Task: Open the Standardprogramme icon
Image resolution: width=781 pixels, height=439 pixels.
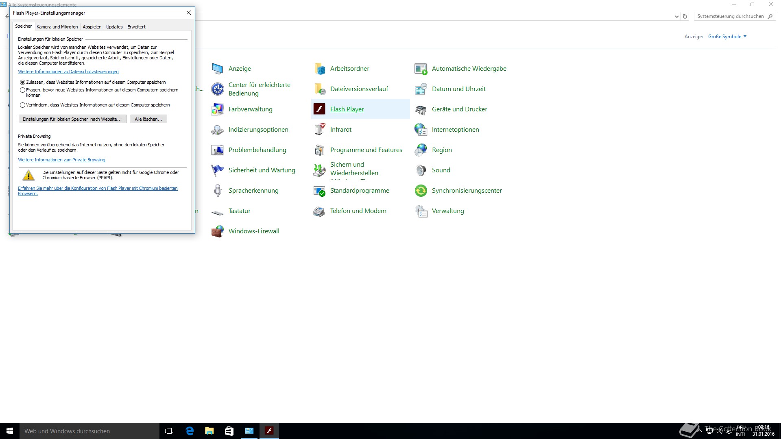Action: (x=319, y=191)
